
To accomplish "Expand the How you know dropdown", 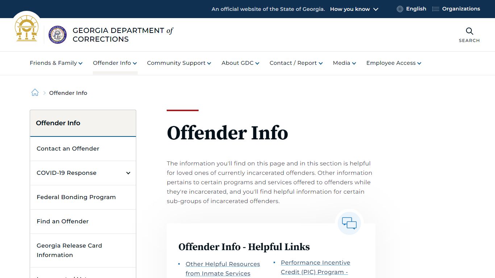I will 354,9.
